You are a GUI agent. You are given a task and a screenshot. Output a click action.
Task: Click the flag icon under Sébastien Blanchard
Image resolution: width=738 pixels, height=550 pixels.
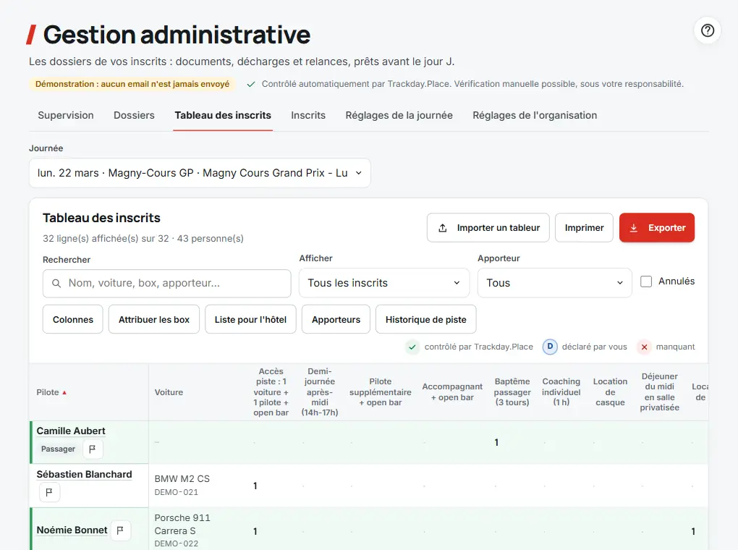(49, 493)
